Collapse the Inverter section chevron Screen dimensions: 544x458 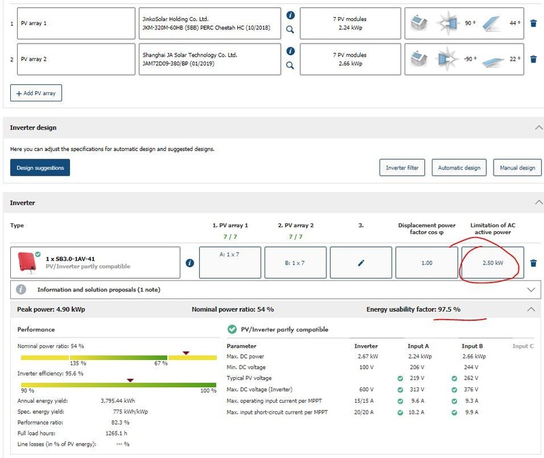539,202
